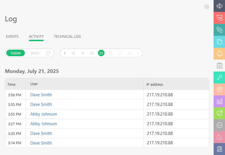Open the purple statistics chart icon
The height and width of the screenshot is (155, 225).
point(219,101)
